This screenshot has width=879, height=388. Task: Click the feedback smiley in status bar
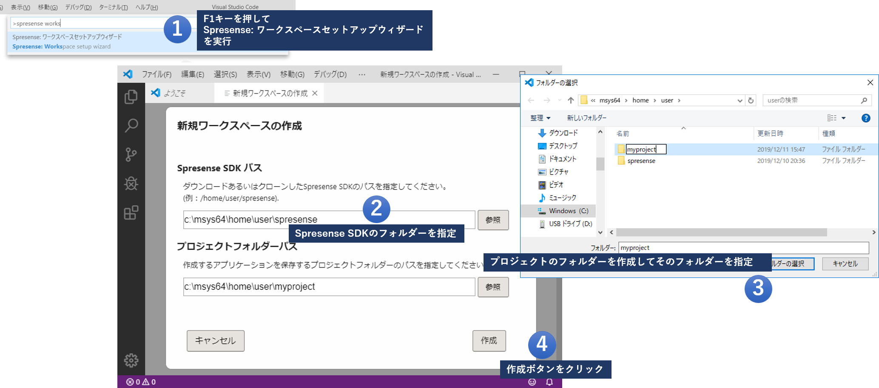[x=532, y=382]
